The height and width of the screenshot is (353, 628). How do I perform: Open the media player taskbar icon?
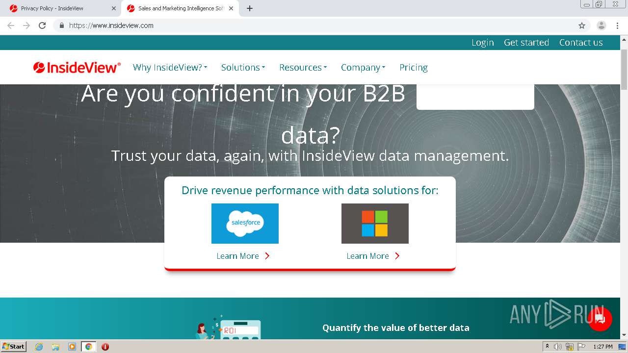[x=72, y=347]
